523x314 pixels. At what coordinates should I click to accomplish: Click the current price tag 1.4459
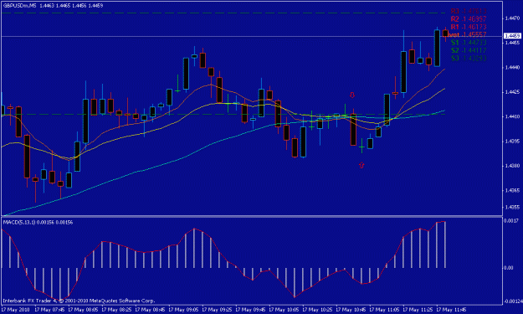[x=512, y=36]
